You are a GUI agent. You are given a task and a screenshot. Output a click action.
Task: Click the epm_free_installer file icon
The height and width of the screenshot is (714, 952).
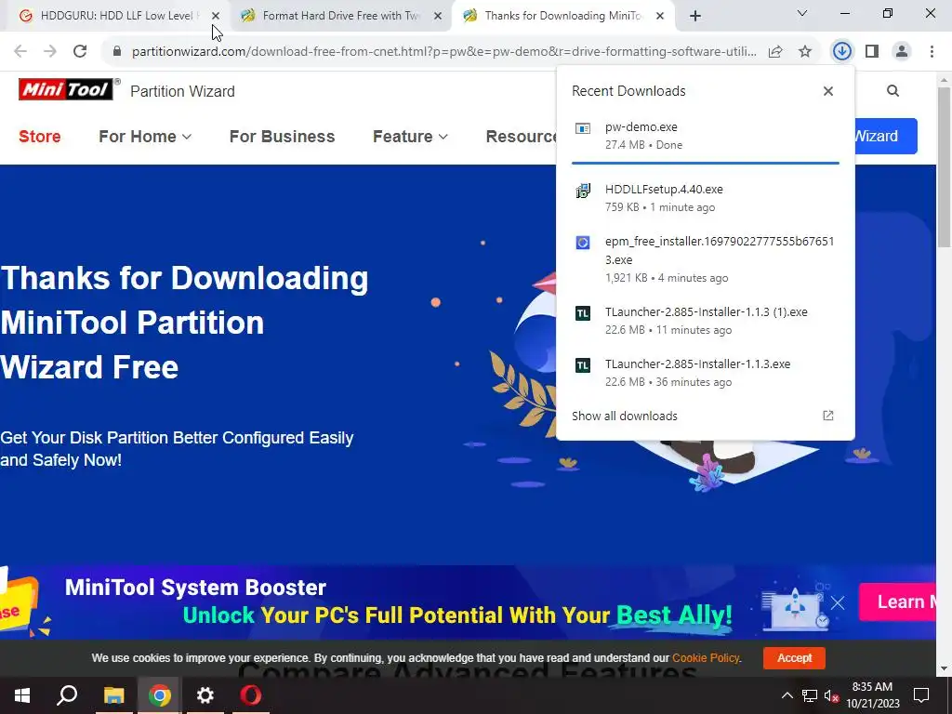point(583,243)
